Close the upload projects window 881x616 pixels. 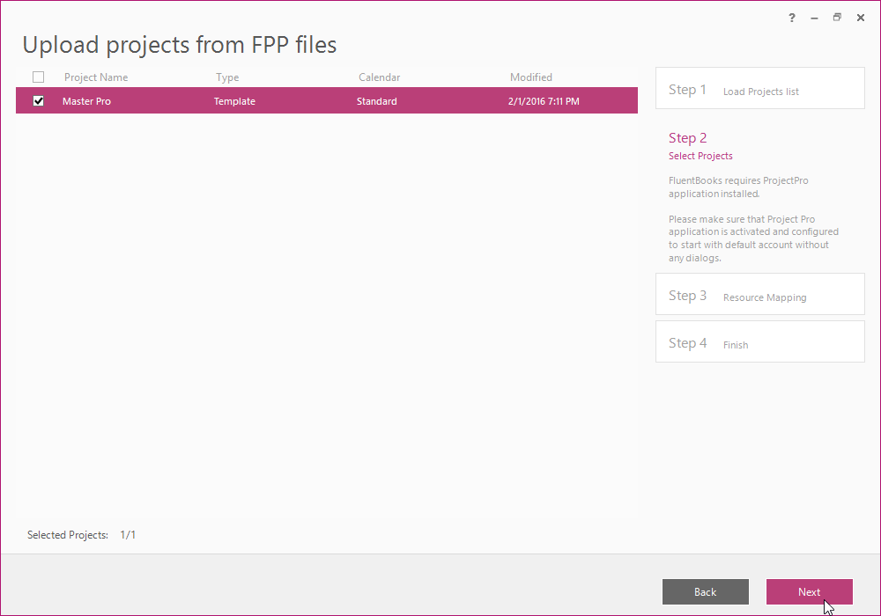pos(860,18)
